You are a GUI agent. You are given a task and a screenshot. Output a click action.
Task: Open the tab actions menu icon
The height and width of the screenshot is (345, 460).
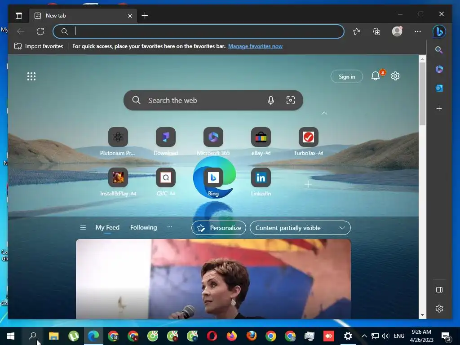click(x=19, y=16)
